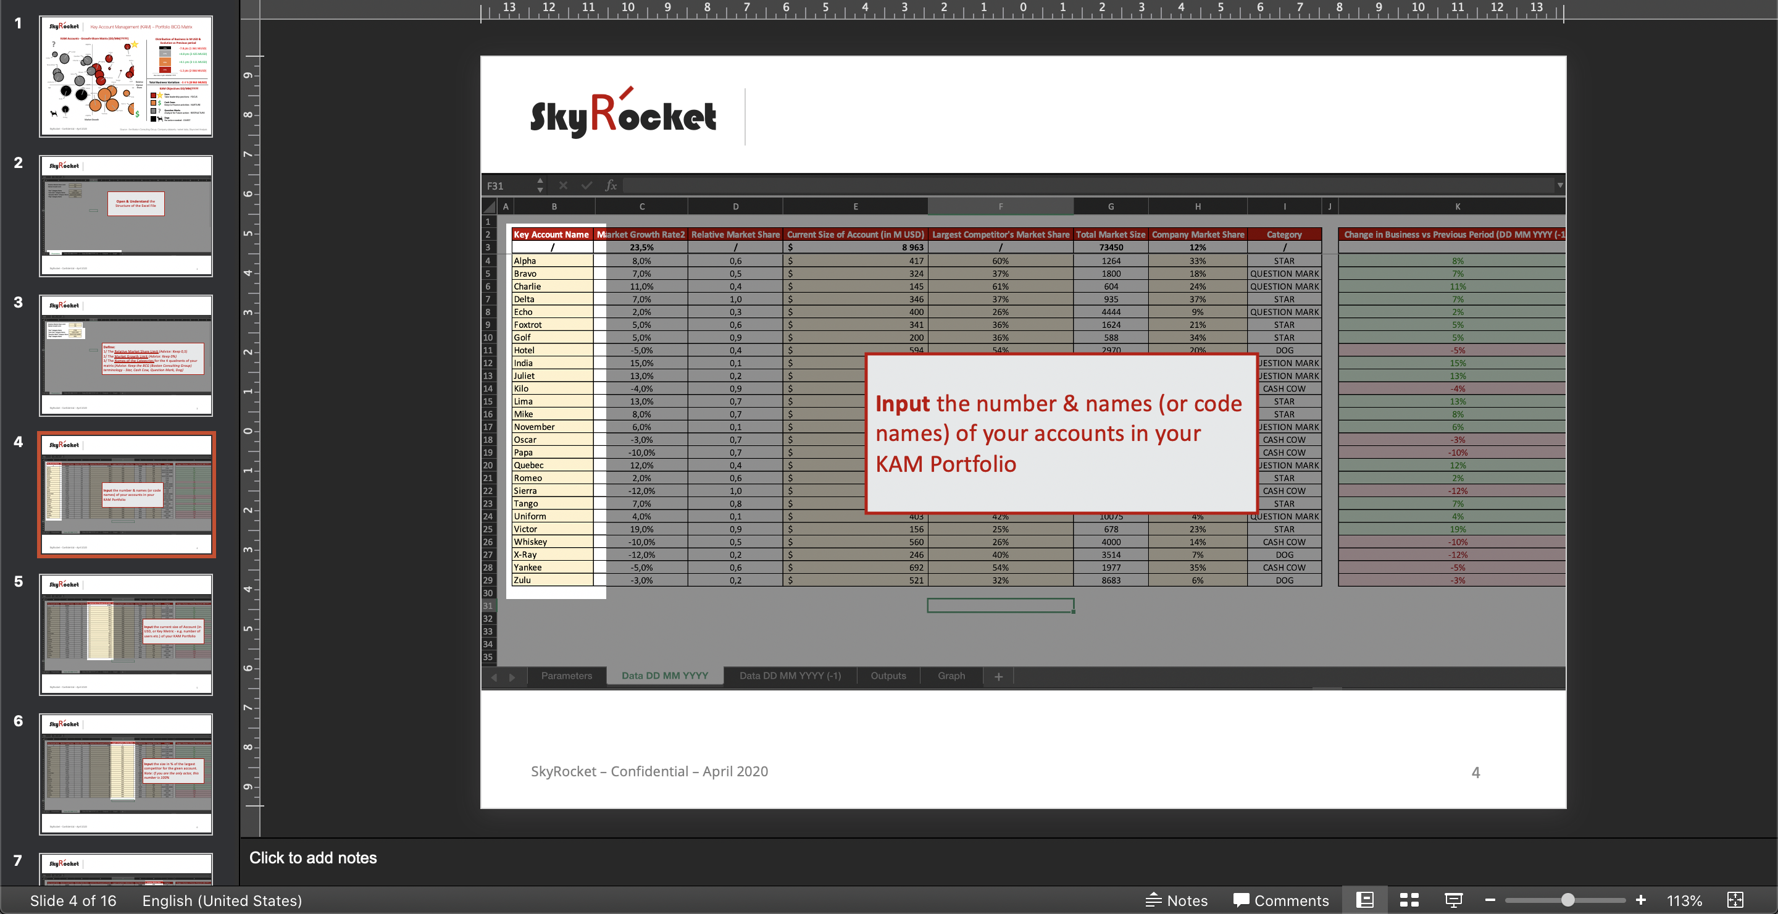The height and width of the screenshot is (914, 1778).
Task: Click the 'Zulu' account name cell
Action: [552, 580]
